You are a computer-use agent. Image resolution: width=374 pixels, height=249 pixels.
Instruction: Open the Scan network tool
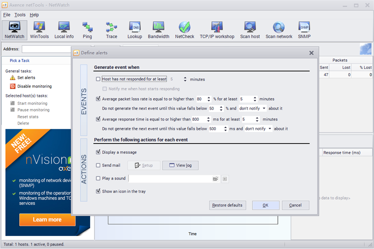coord(279,30)
